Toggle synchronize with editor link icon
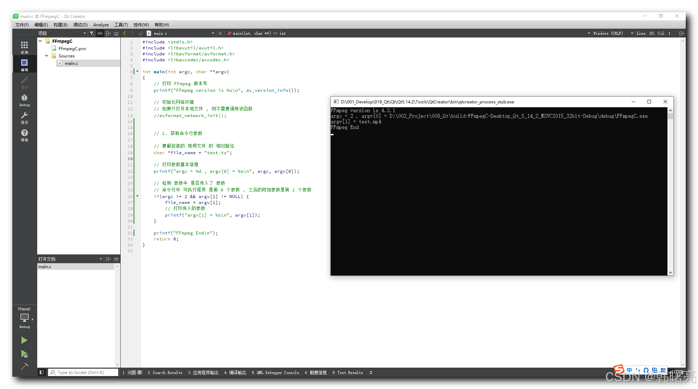The height and width of the screenshot is (389, 698). (100, 33)
